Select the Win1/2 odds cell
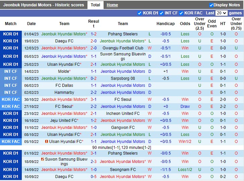The image size is (244, 181). tap(185, 142)
